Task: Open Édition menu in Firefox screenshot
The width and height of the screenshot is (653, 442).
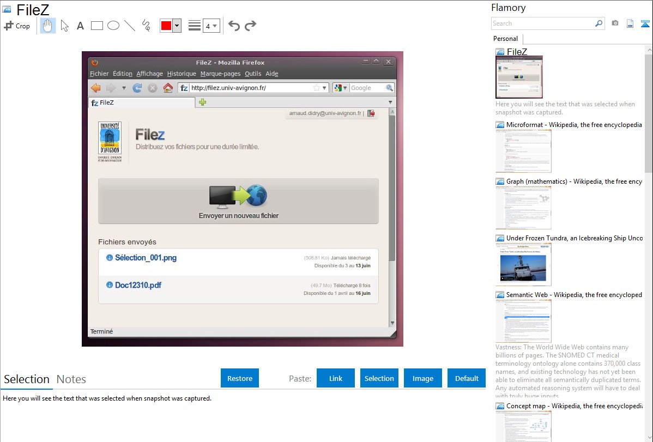Action: [123, 74]
